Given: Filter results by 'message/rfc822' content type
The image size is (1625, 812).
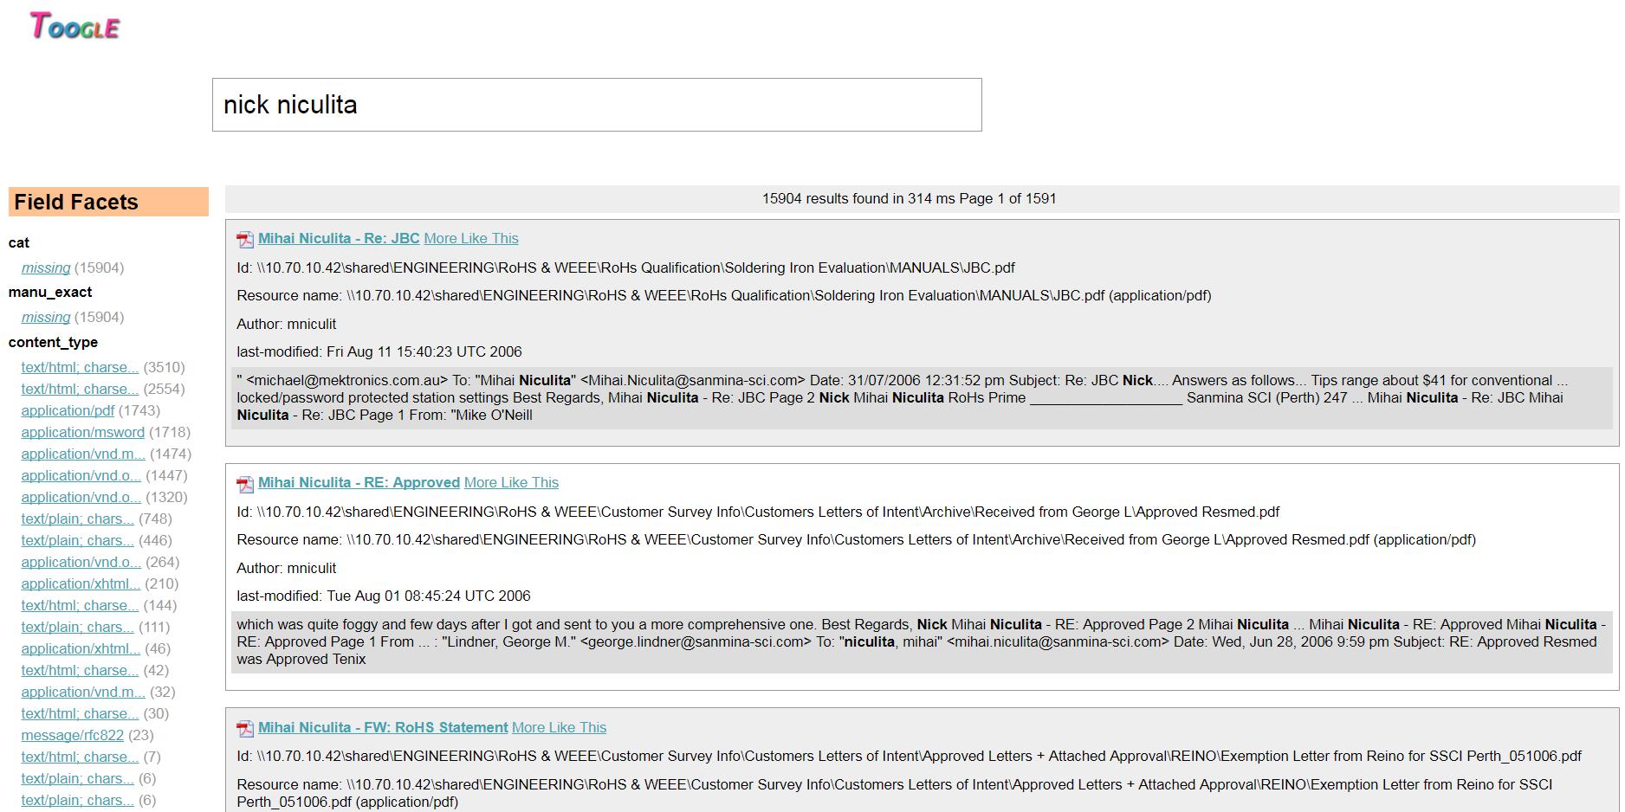Looking at the screenshot, I should coord(72,735).
